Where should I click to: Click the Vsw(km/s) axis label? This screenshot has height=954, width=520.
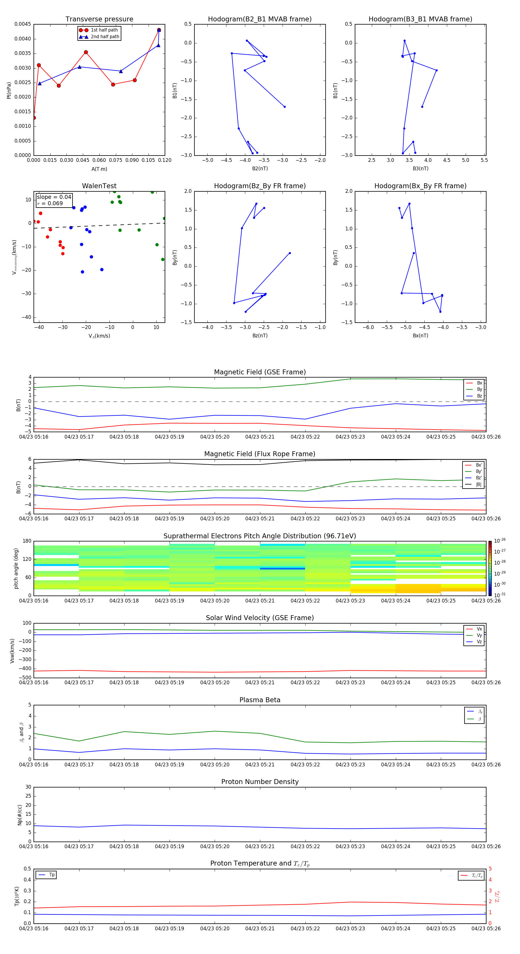[x=12, y=651]
